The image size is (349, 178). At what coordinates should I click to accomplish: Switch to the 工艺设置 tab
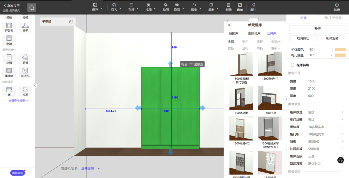[333, 18]
